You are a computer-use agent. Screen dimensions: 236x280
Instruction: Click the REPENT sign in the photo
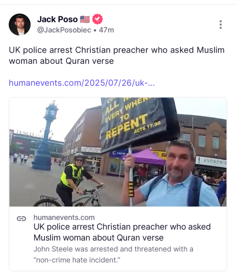(139, 123)
